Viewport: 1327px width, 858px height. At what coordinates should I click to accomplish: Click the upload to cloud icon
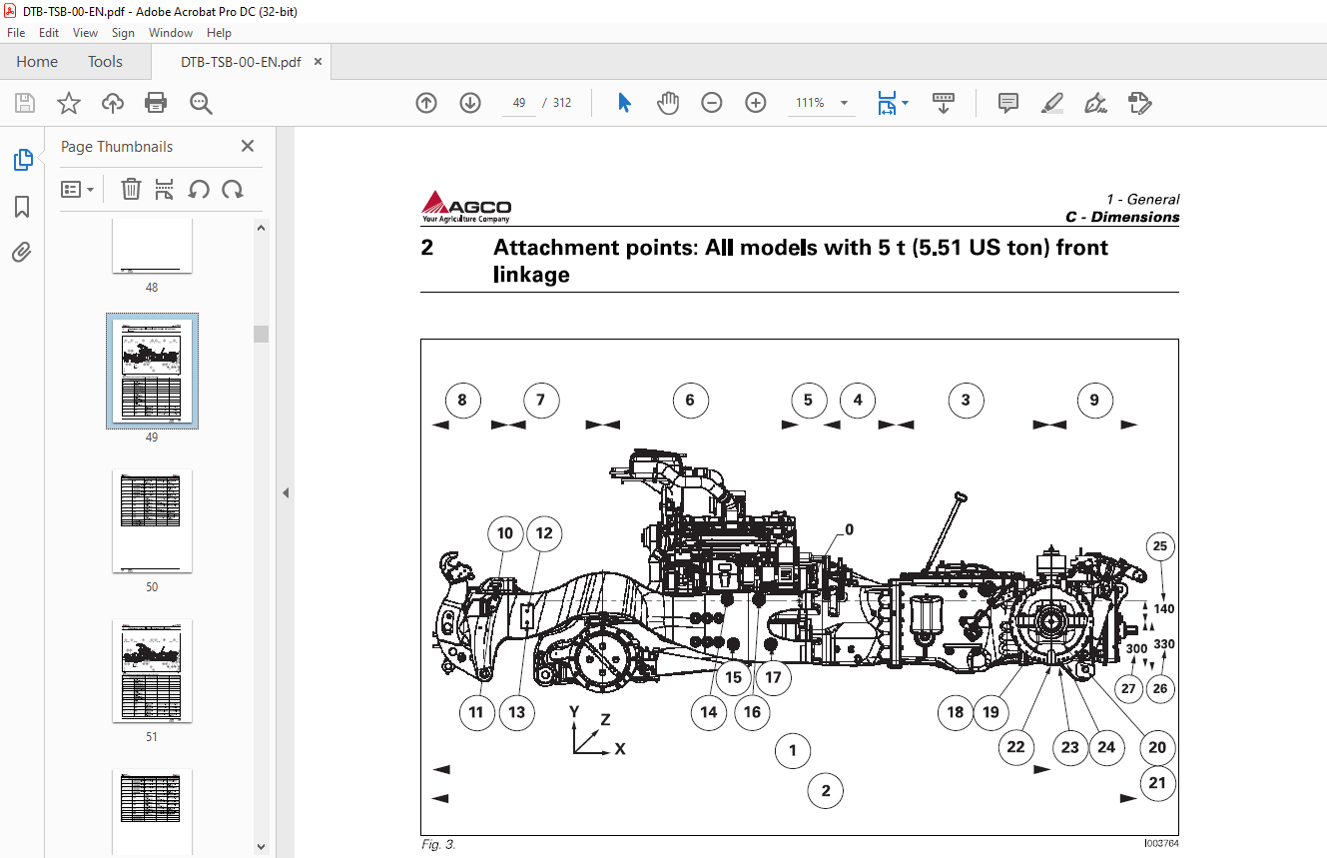point(113,103)
